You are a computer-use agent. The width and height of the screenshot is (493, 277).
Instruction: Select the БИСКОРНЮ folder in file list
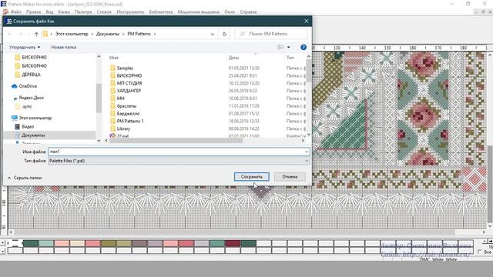point(129,75)
